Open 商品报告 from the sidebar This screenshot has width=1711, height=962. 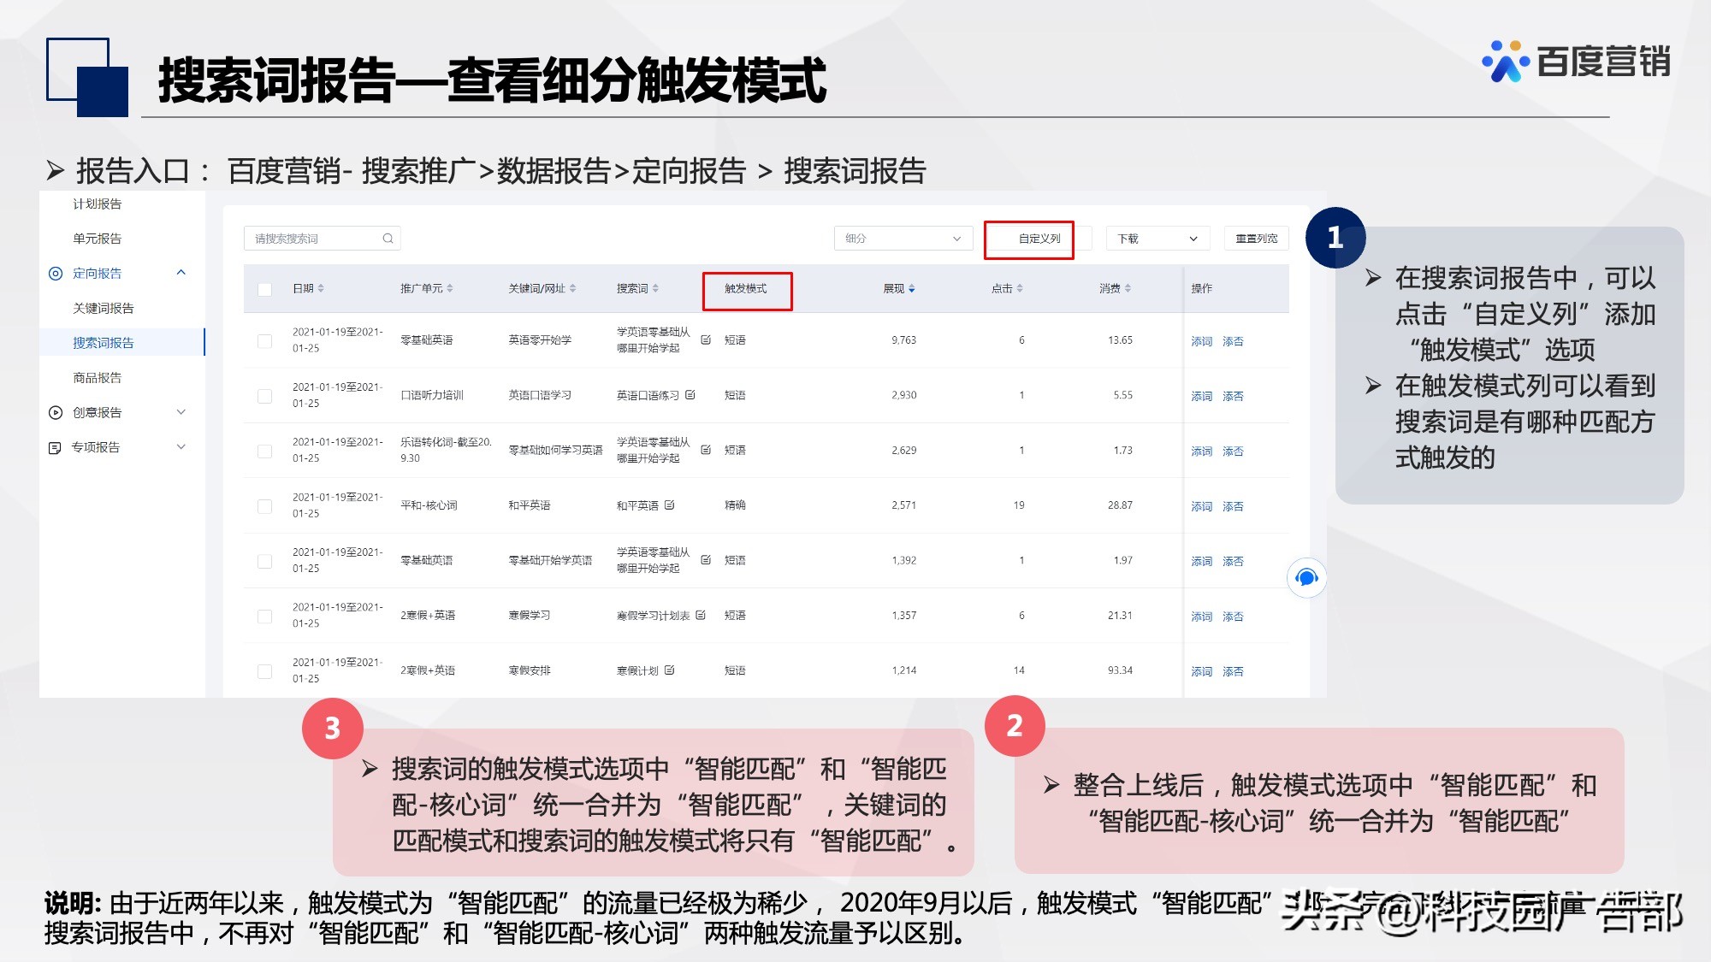pyautogui.click(x=98, y=377)
